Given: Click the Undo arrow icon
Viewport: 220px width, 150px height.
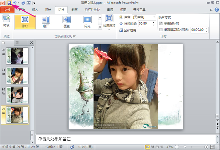Looking at the screenshot, I should (15, 3).
